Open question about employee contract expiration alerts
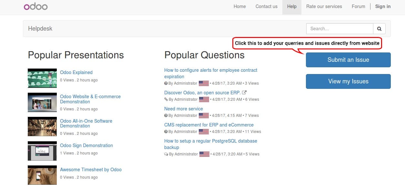Image resolution: width=405 pixels, height=187 pixels. [211, 73]
